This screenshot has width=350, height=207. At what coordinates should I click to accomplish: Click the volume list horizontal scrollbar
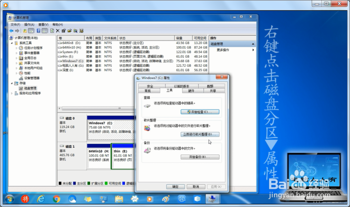click(x=98, y=109)
